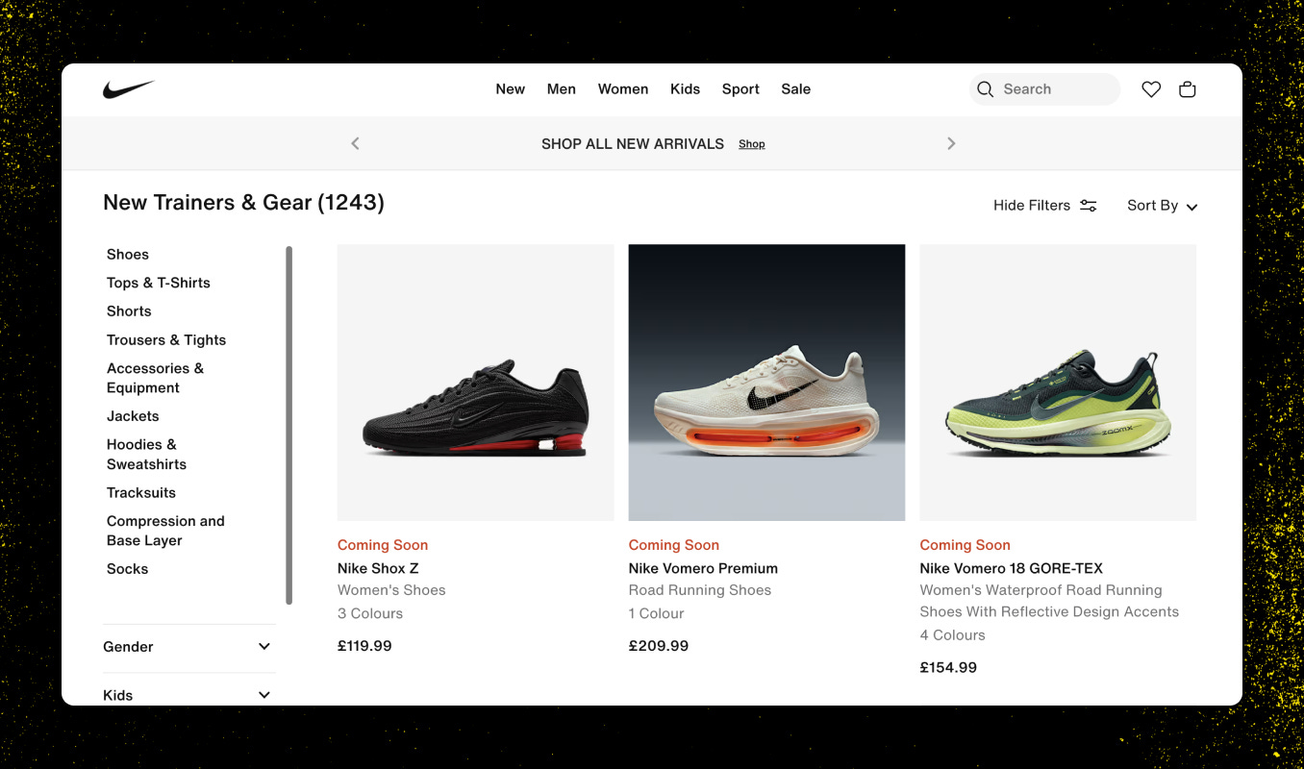
Task: Filter by Tracksuits category
Action: point(141,493)
